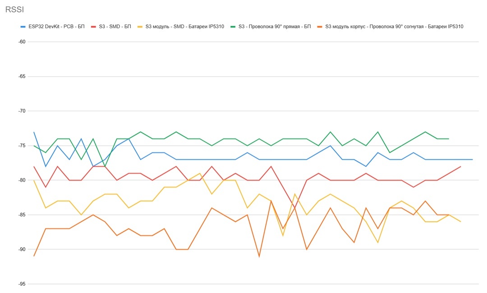Click the blue ESP32 DevKit legend color marker

coord(23,27)
